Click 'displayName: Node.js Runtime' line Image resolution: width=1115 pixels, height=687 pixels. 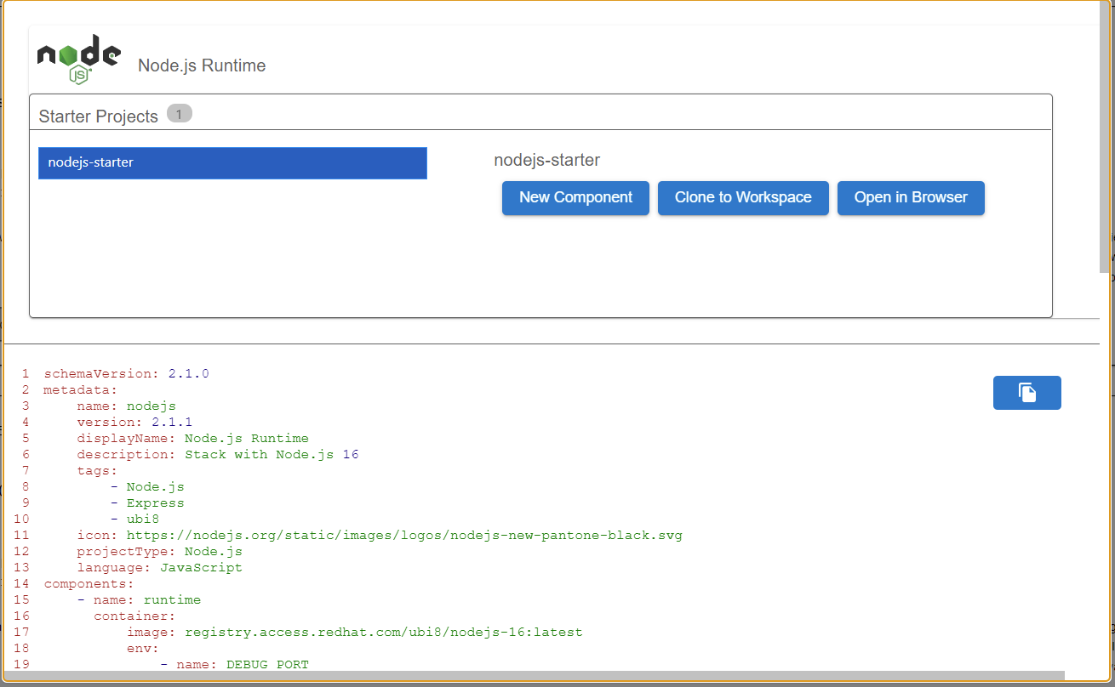[x=192, y=438]
